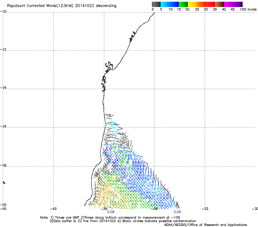Select the '-20' latitude axis label
The height and width of the screenshot is (227, 258).
[3, 205]
